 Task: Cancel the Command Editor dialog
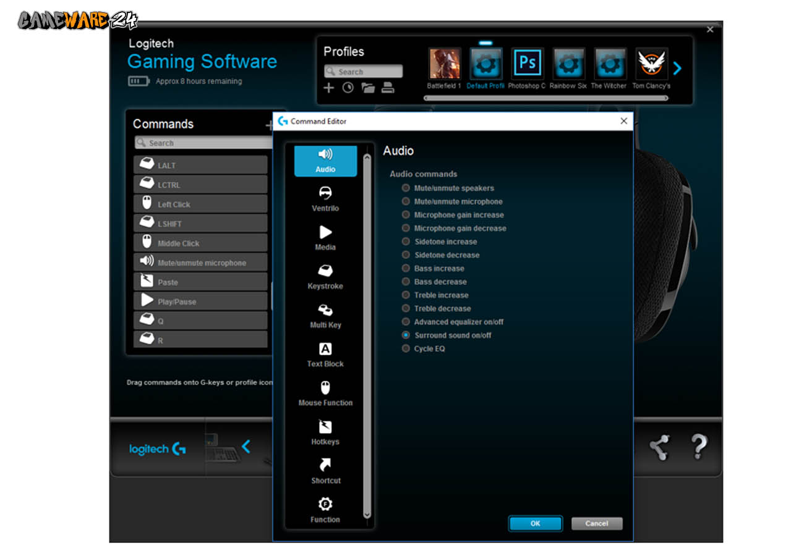597,523
